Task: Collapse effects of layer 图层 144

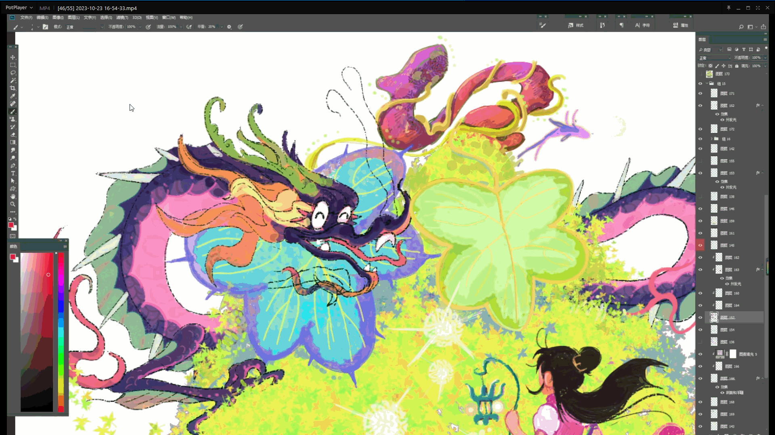Action: (762, 378)
